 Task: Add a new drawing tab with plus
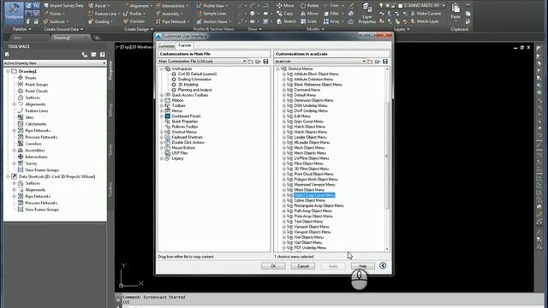[97, 38]
